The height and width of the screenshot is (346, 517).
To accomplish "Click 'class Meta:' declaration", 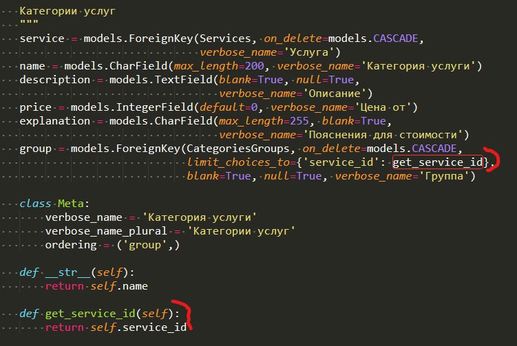I will coord(54,204).
